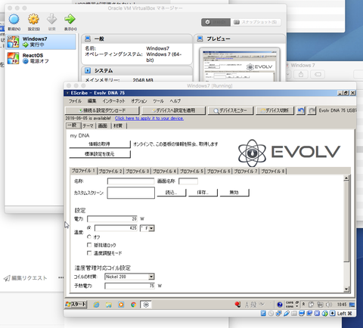Click the Windows スタート button
The height and width of the screenshot is (328, 363).
[x=76, y=305]
